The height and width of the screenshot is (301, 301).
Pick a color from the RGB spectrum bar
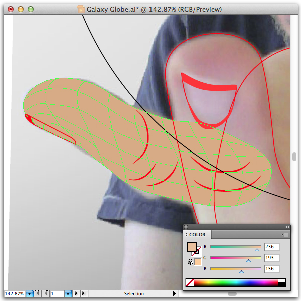point(236,283)
